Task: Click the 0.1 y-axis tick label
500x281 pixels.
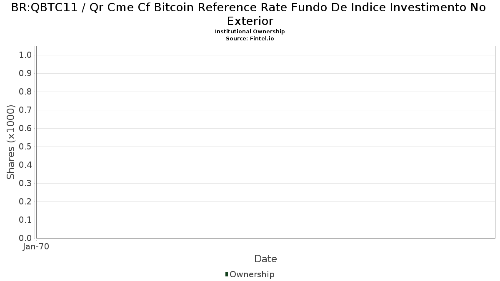Action: tap(25, 220)
